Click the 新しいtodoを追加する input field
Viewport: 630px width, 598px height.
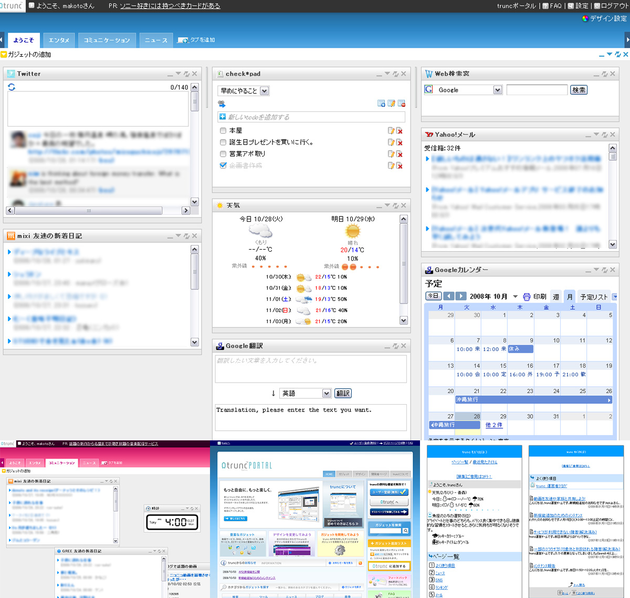click(x=311, y=117)
